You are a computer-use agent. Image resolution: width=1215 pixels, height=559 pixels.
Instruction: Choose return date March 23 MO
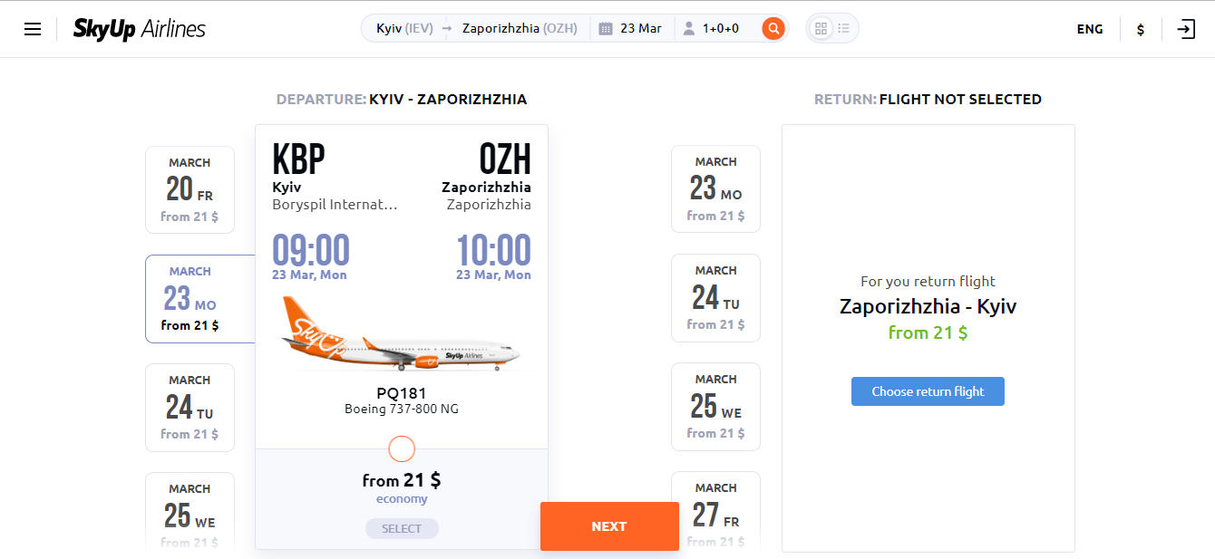715,189
